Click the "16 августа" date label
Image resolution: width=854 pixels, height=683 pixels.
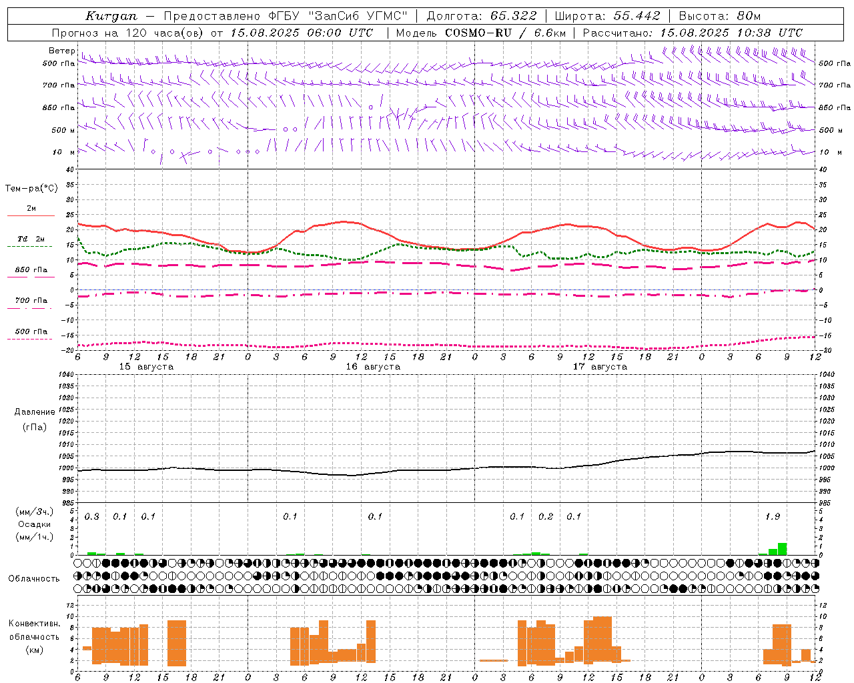[373, 367]
